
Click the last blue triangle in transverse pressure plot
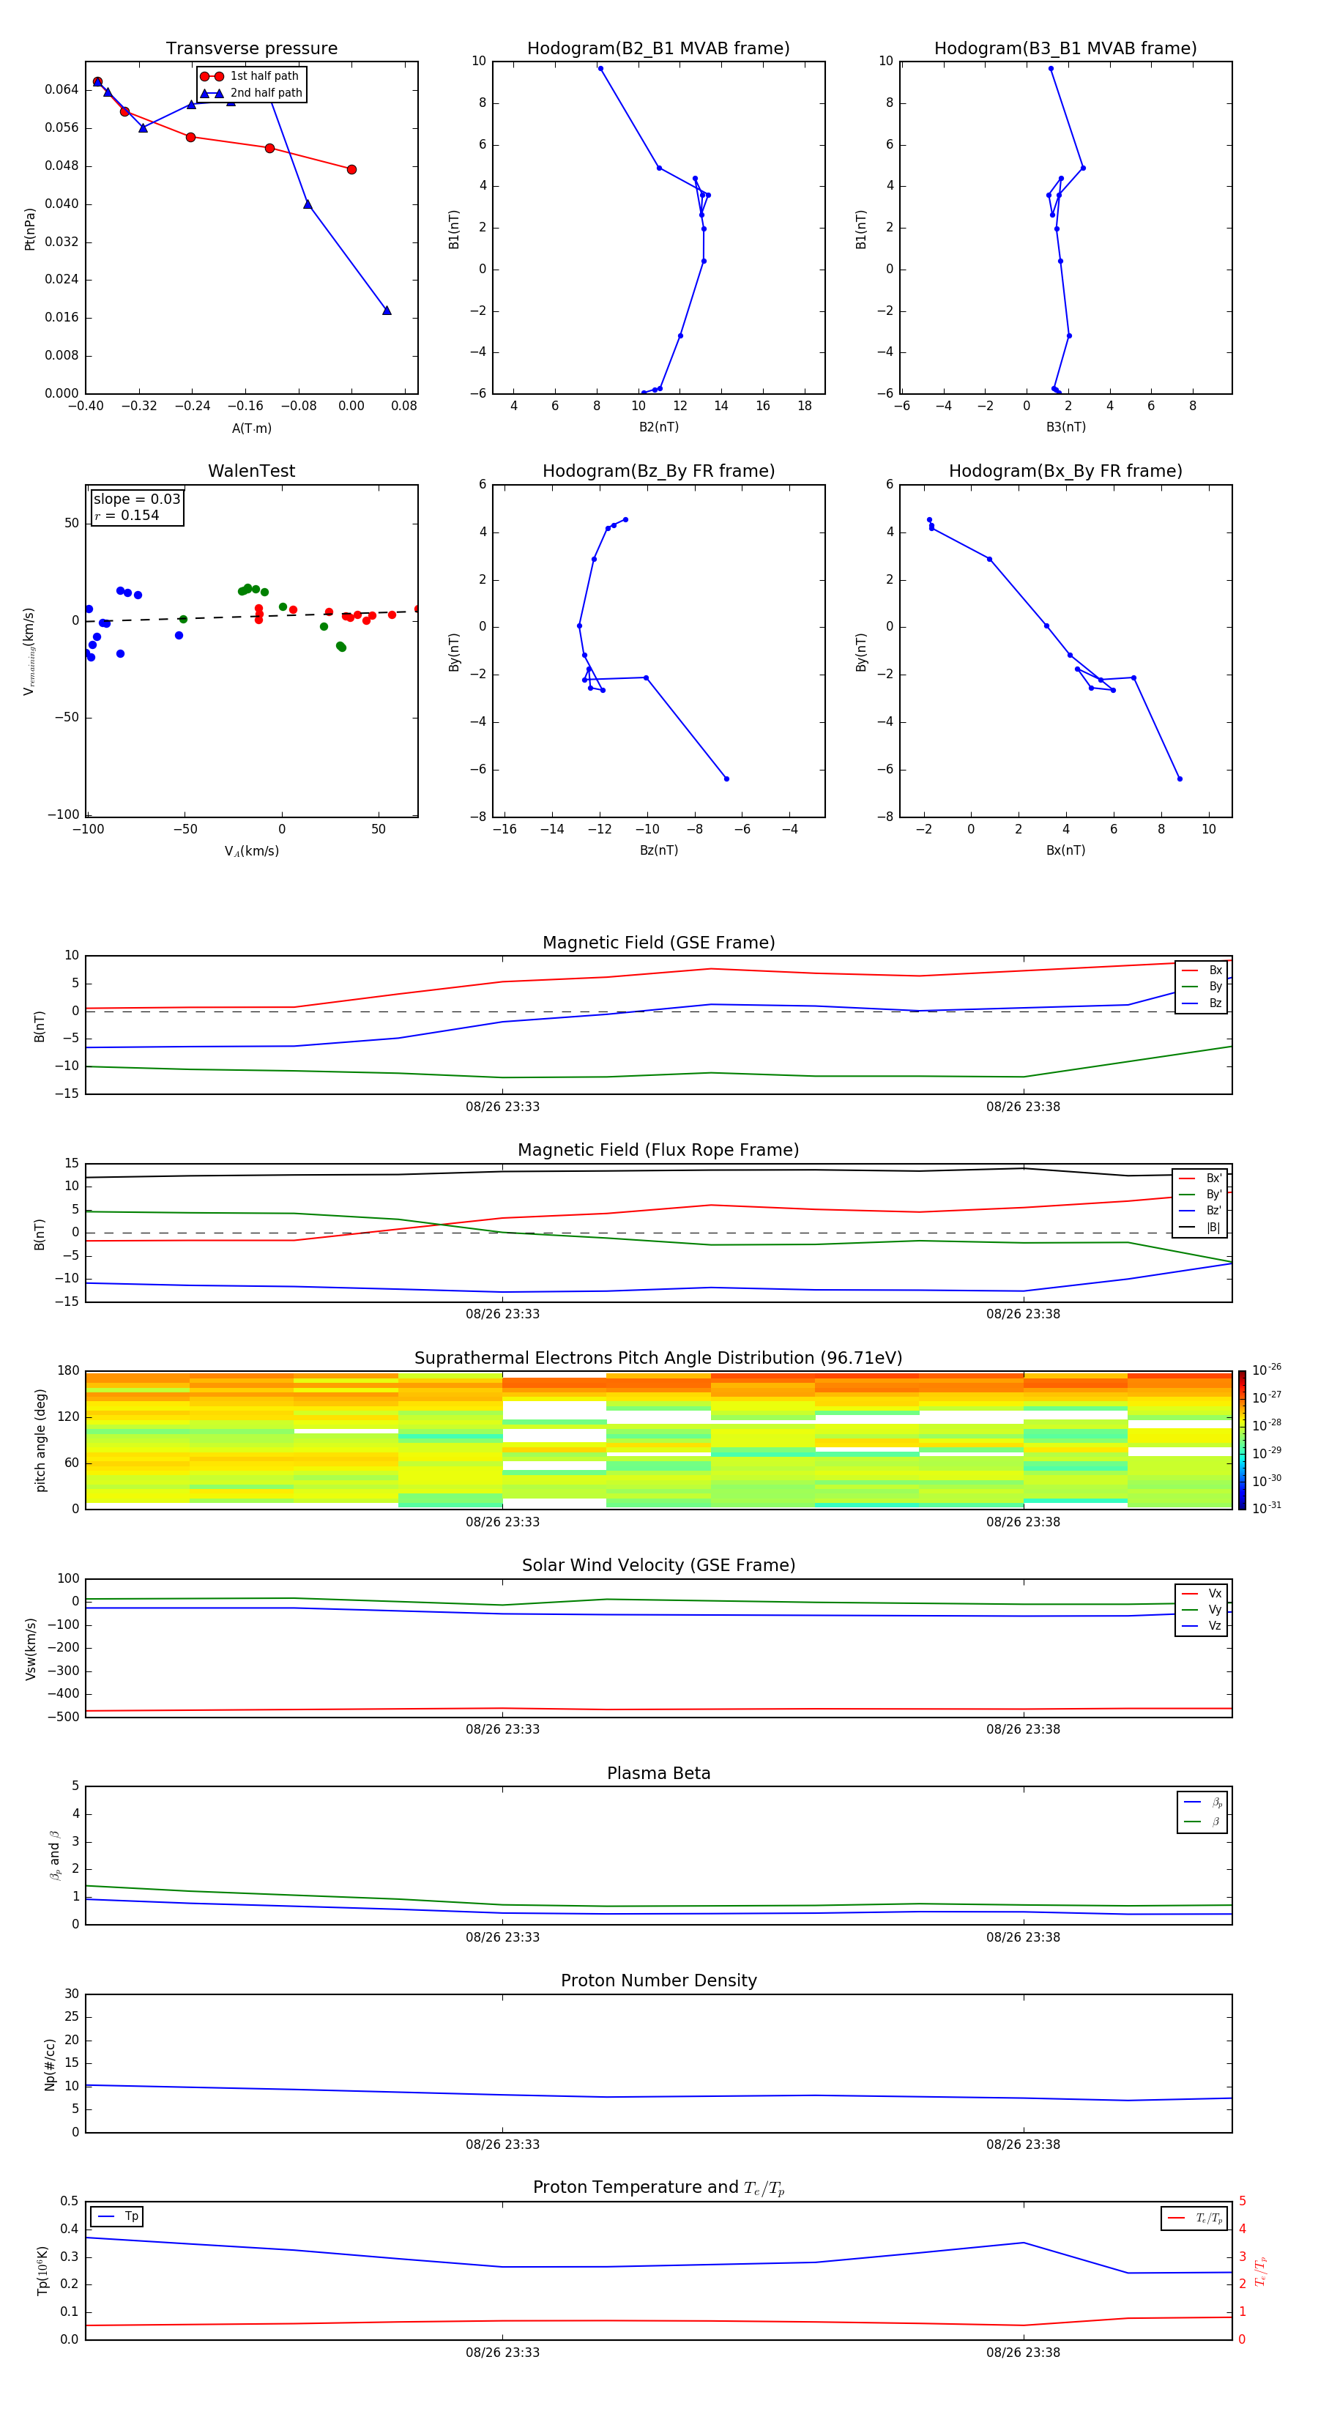(x=387, y=310)
